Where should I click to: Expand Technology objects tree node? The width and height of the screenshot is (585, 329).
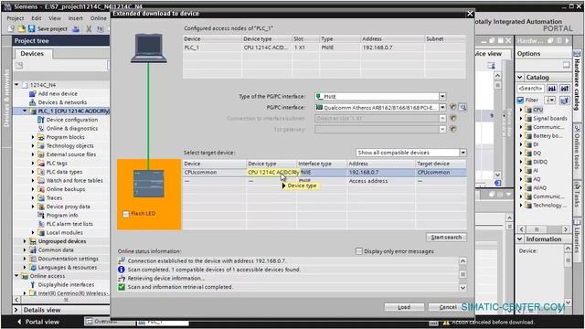pos(33,146)
